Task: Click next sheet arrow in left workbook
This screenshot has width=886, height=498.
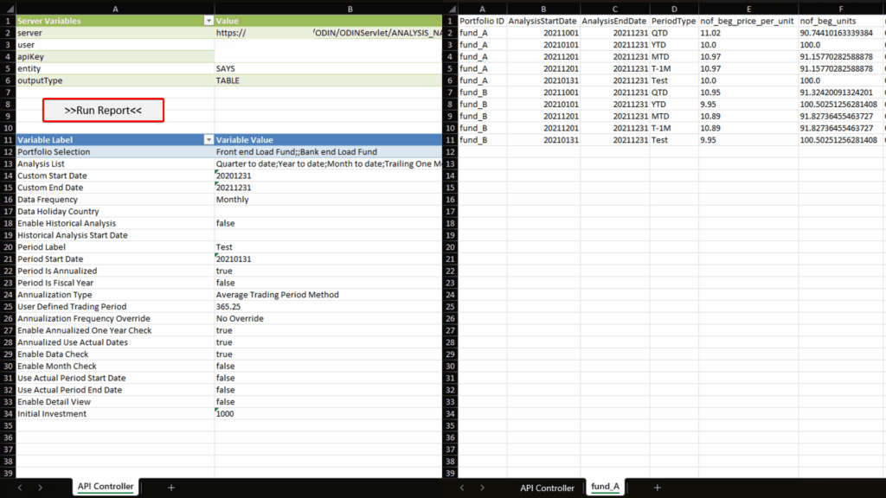Action: coord(40,488)
